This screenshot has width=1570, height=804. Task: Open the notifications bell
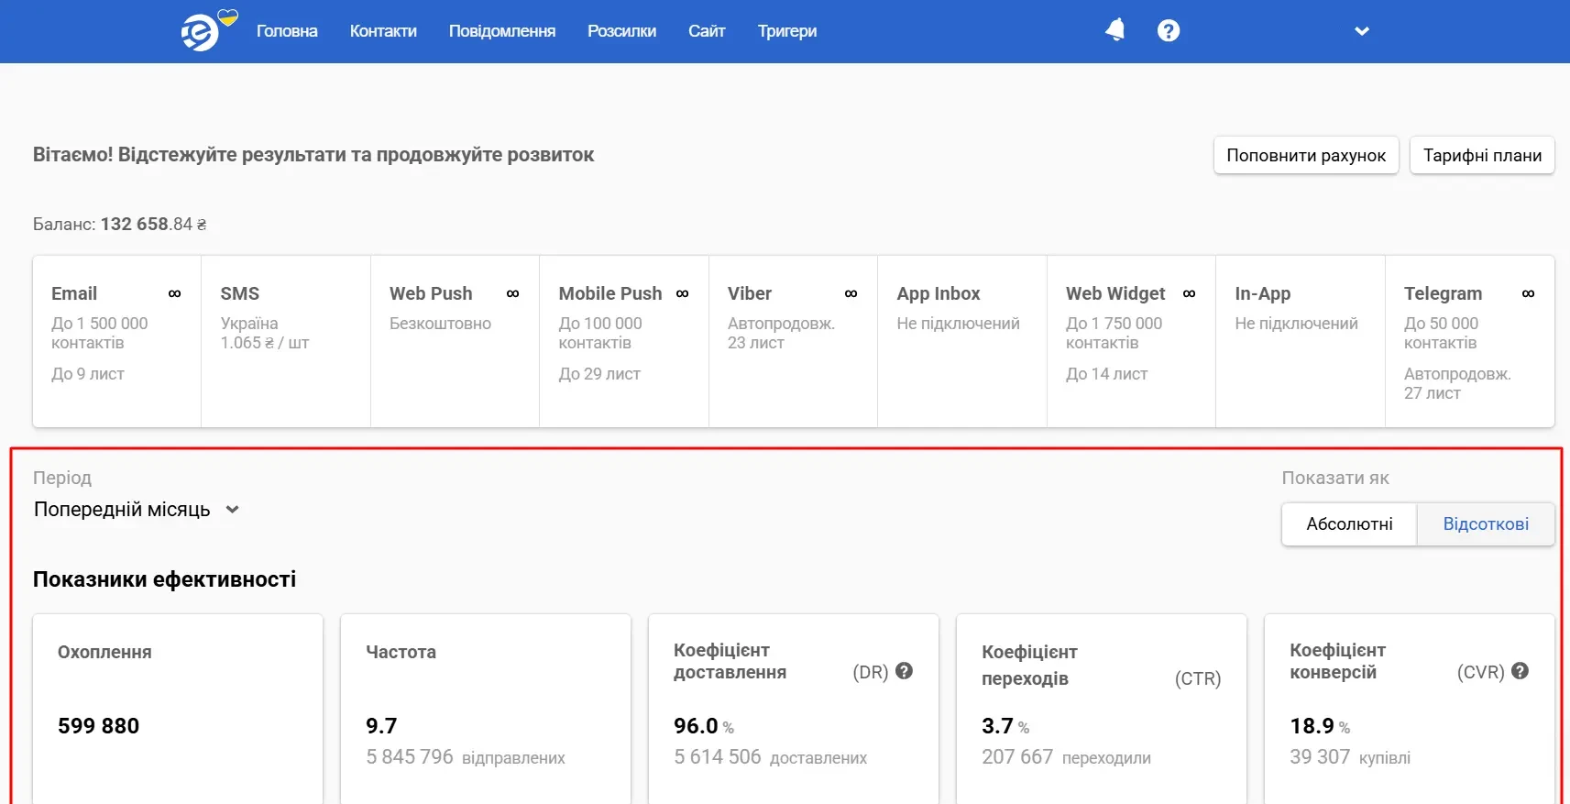(x=1114, y=30)
